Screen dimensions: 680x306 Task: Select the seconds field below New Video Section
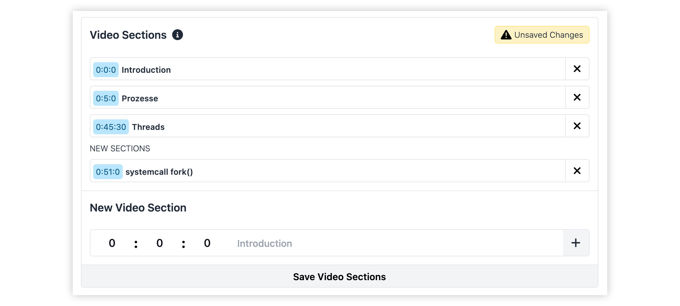point(207,243)
